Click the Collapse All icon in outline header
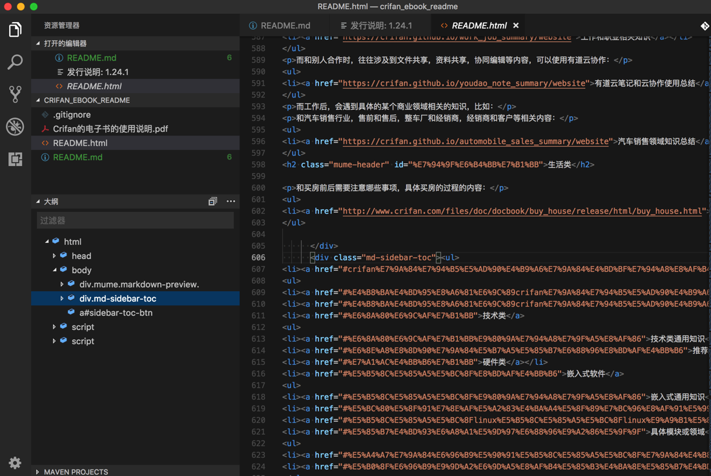Image resolution: width=711 pixels, height=476 pixels. coord(212,202)
